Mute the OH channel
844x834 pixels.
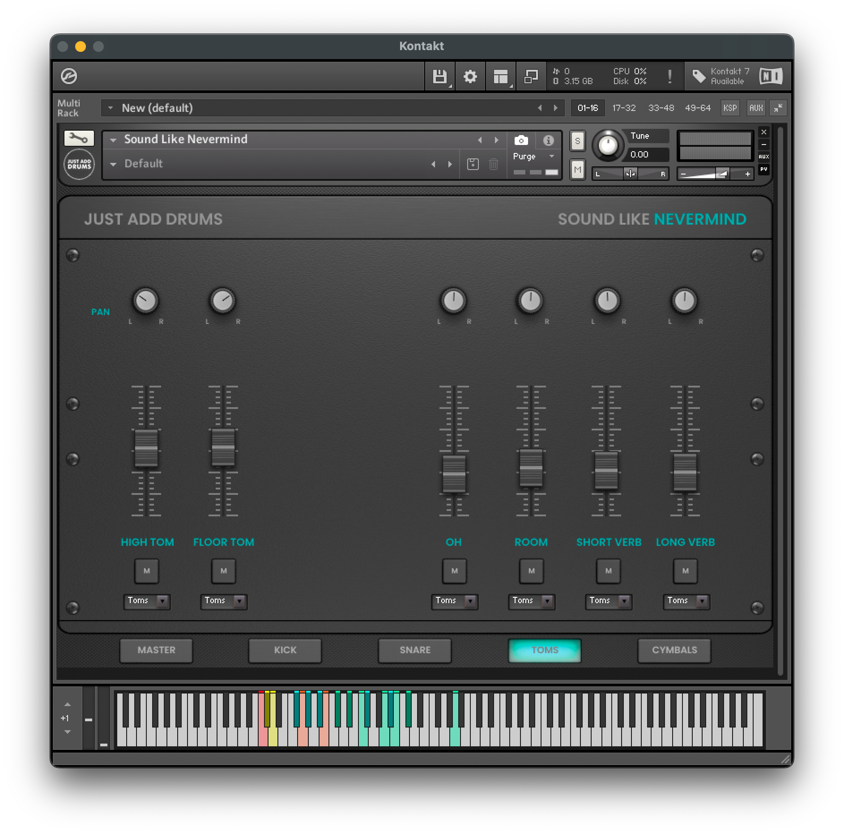tap(454, 571)
